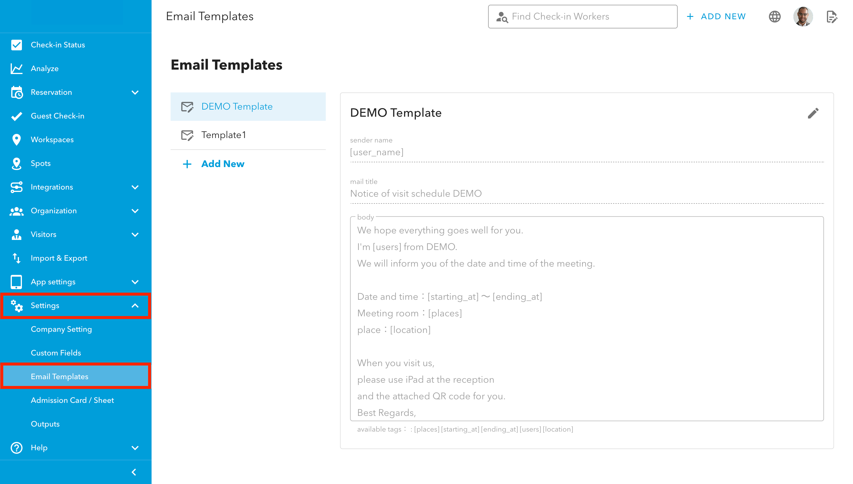Screen dimensions: 853x484
Task: Click the plus icon beside ADD NEW header button
Action: (x=690, y=16)
